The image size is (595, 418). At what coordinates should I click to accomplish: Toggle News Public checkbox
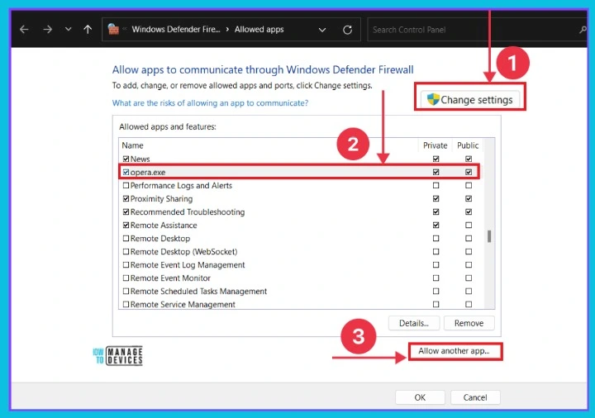pyautogui.click(x=469, y=159)
